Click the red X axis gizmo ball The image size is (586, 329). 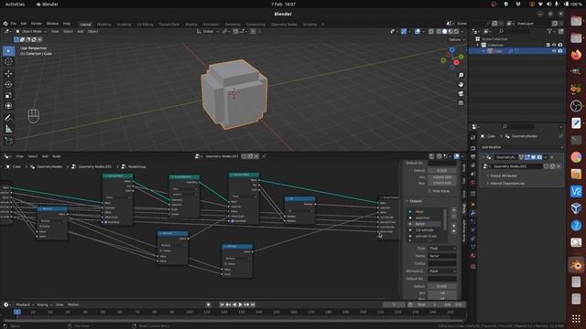point(456,62)
